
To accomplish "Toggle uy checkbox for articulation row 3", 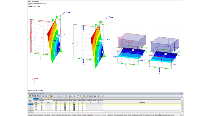I will click(65, 108).
